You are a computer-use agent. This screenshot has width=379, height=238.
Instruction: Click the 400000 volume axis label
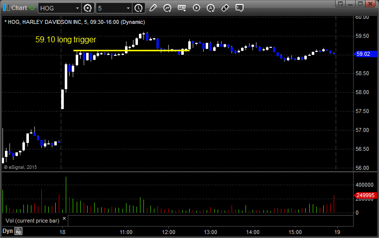click(365, 185)
